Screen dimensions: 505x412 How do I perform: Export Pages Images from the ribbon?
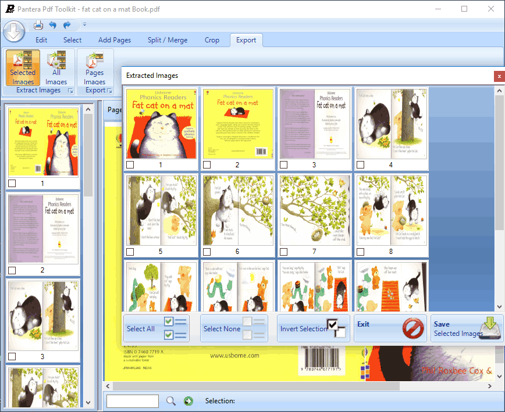[x=95, y=67]
